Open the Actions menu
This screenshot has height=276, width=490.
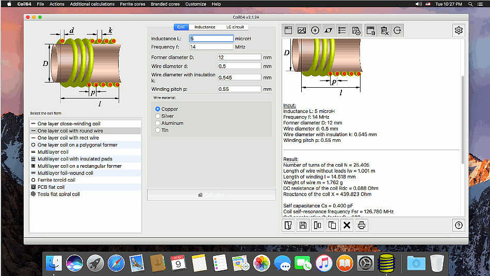click(57, 4)
